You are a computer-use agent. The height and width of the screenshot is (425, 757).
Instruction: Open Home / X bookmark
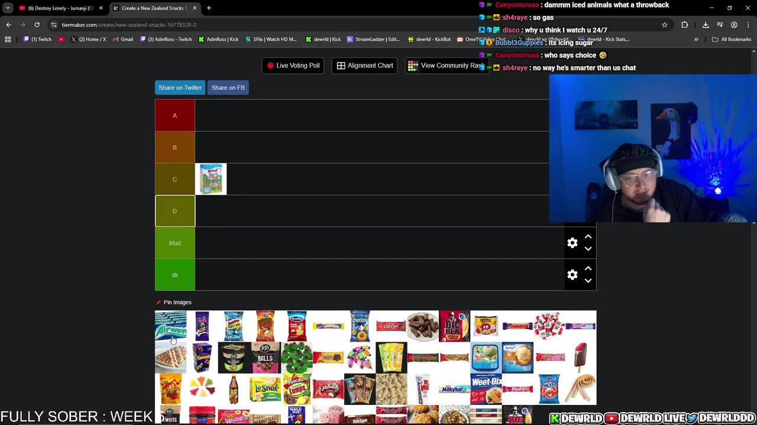[x=88, y=40]
